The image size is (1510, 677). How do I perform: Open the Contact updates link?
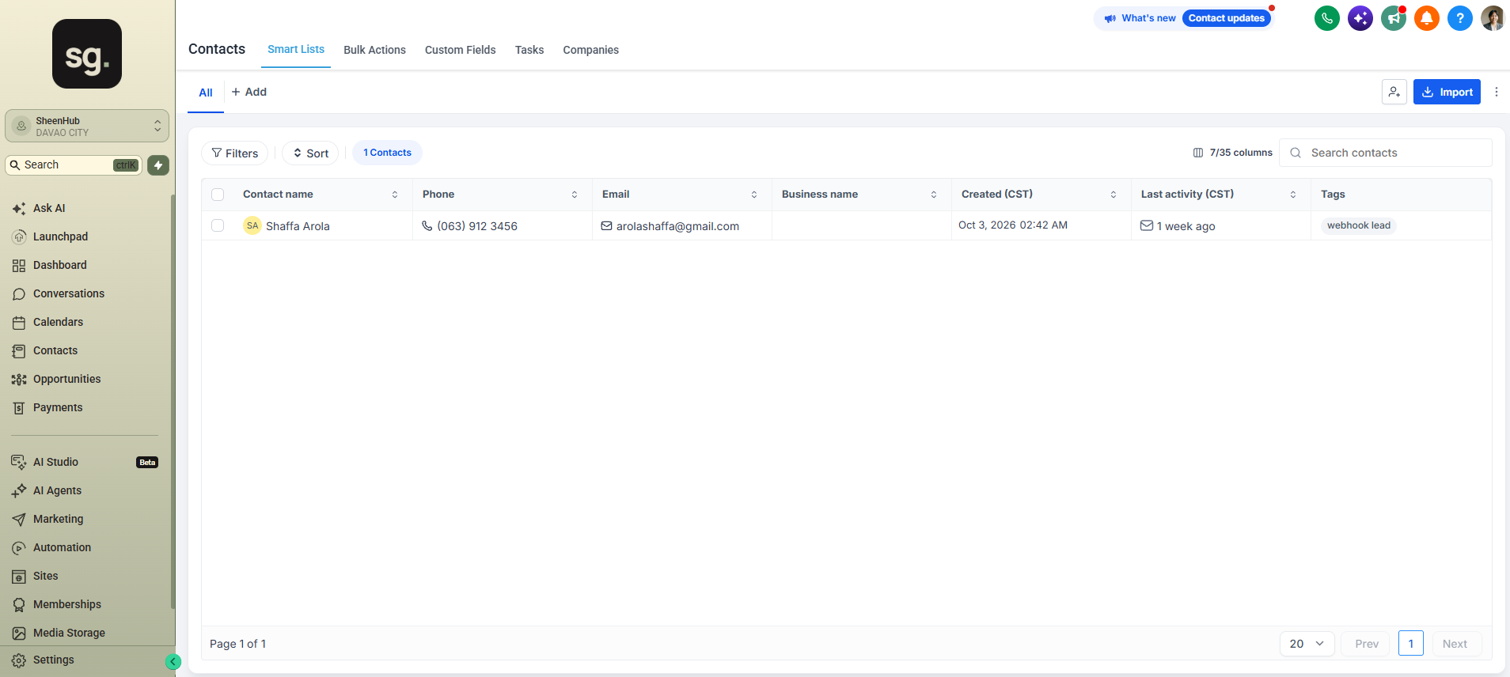click(x=1227, y=18)
